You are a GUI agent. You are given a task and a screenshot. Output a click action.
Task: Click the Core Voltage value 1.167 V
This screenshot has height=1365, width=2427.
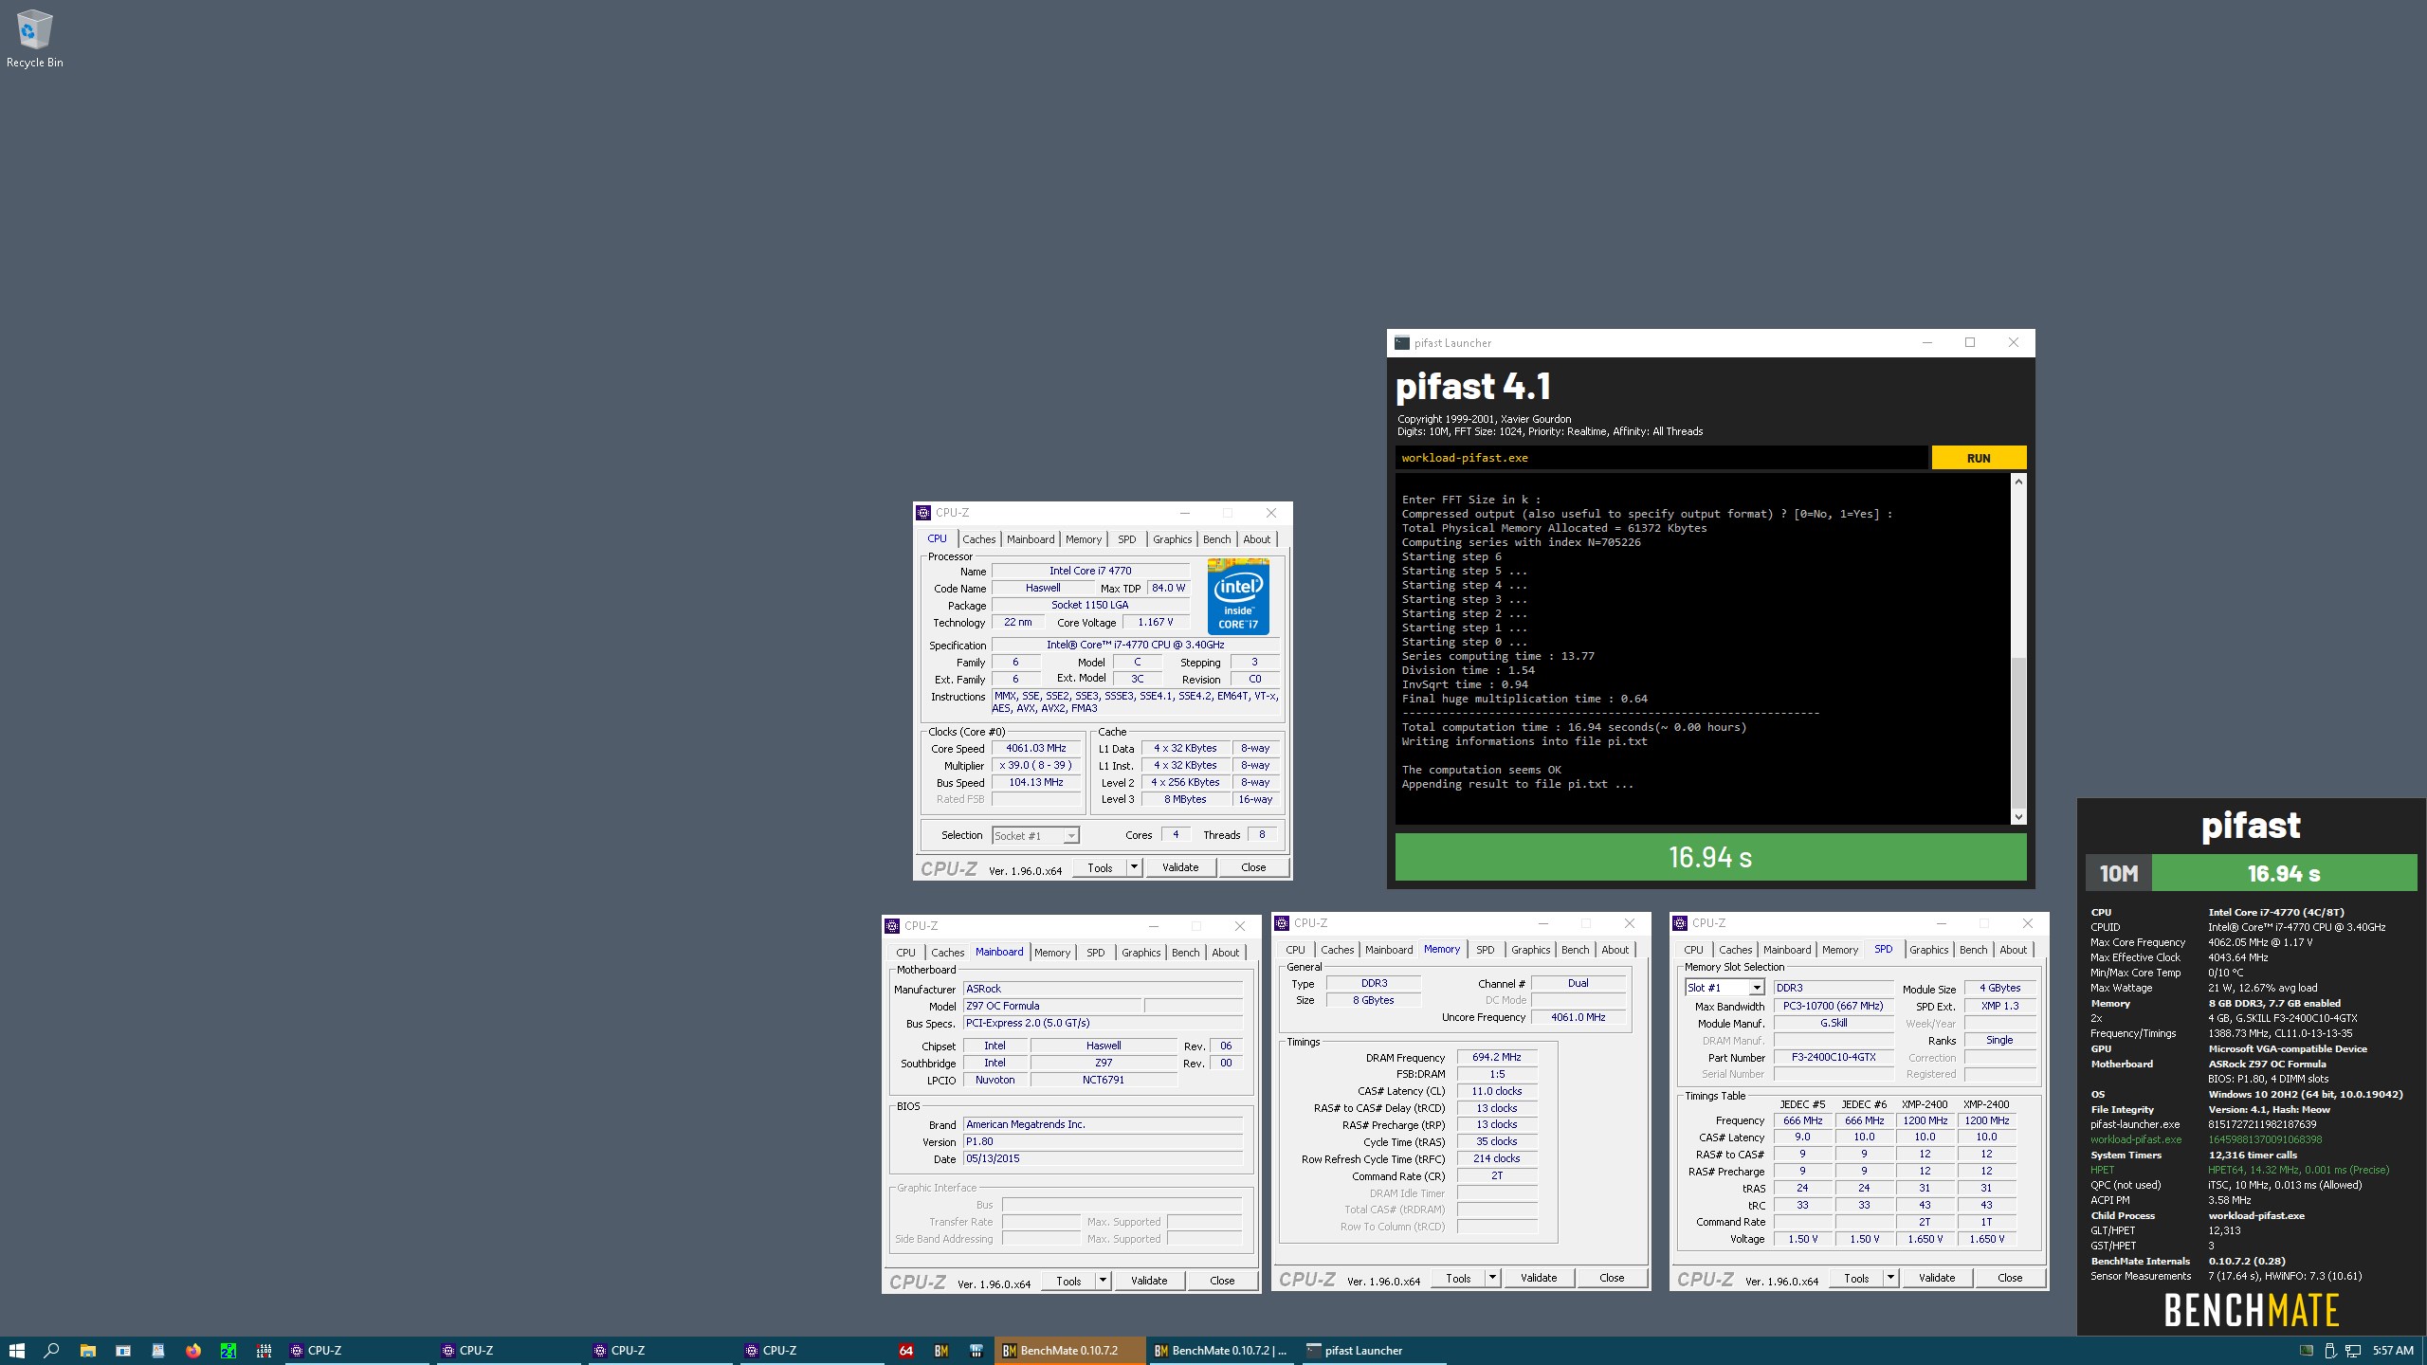pos(1156,622)
